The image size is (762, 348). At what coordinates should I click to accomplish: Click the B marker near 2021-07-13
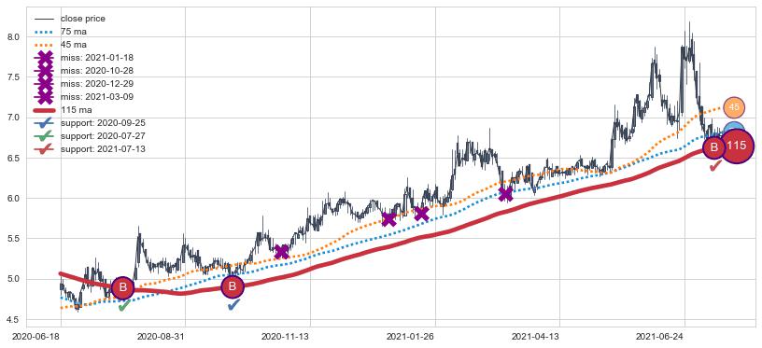tap(713, 147)
